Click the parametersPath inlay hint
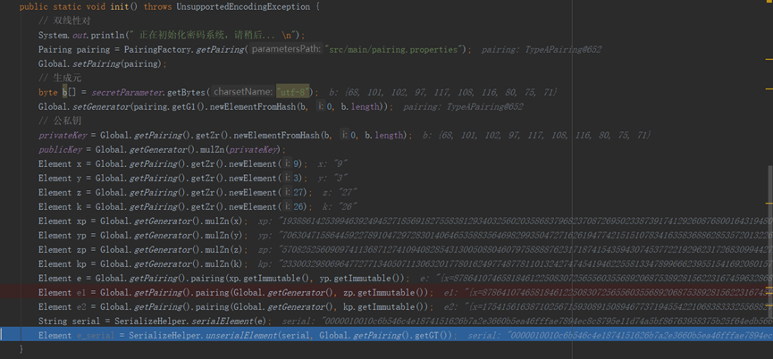This screenshot has height=359, width=773. click(287, 50)
